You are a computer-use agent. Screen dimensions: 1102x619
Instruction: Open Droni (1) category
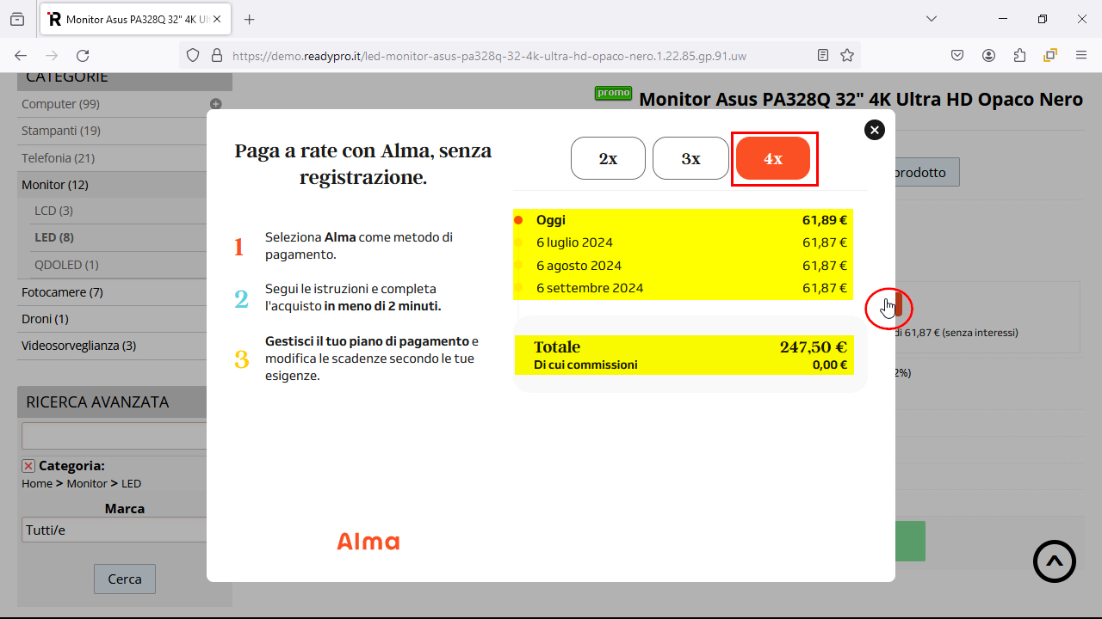[x=45, y=319]
